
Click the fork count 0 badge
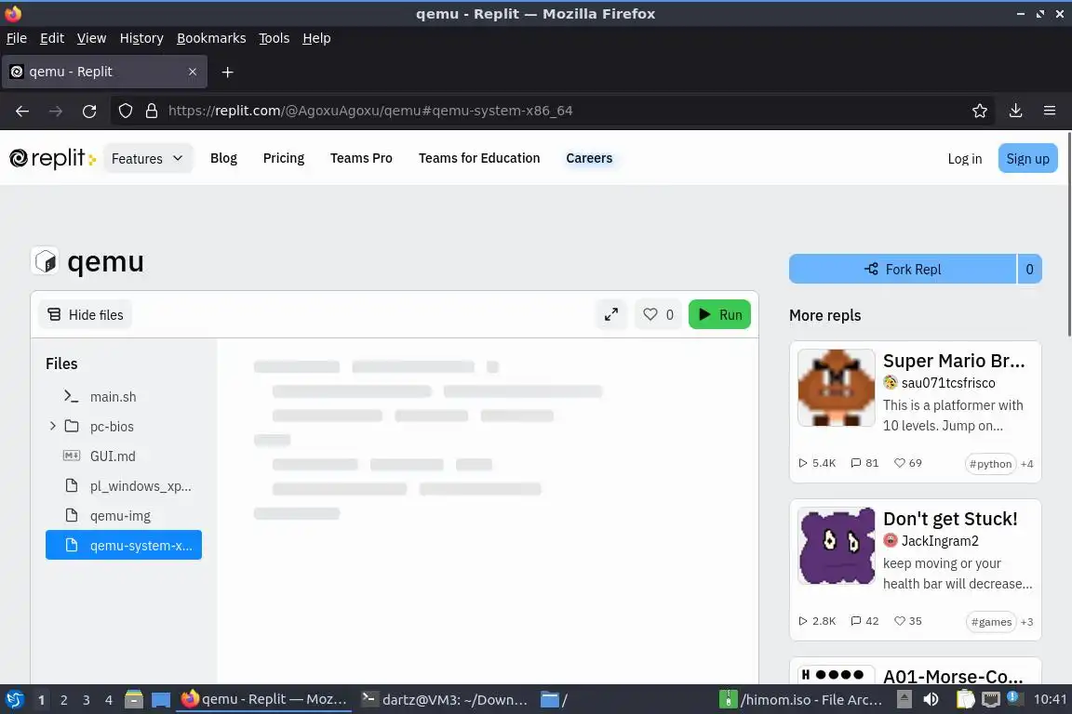[x=1029, y=270]
